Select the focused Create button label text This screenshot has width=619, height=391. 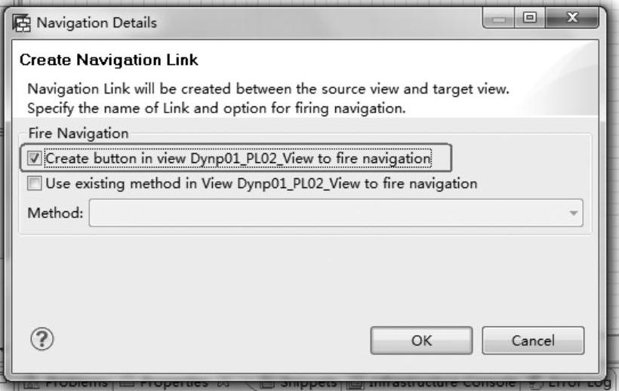pos(238,159)
